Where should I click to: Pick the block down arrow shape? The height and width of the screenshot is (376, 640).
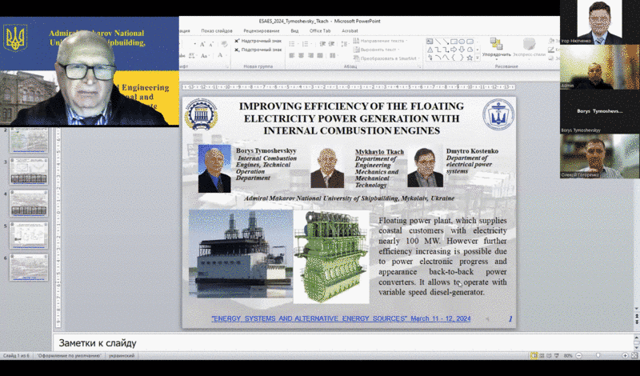(462, 50)
